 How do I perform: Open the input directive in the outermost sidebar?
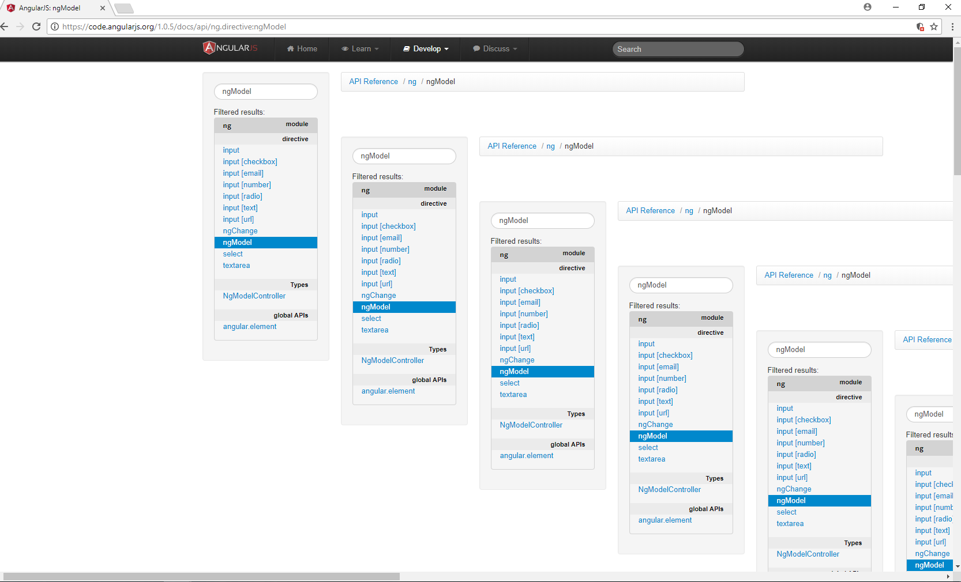[231, 150]
